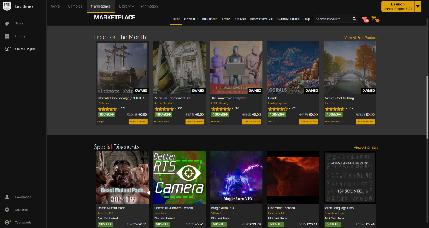Open the Venice bridge thumbnail
This screenshot has height=228, width=429.
pyautogui.click(x=350, y=68)
